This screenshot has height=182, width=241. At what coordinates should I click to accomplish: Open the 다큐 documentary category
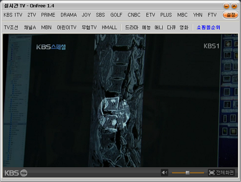(171, 27)
